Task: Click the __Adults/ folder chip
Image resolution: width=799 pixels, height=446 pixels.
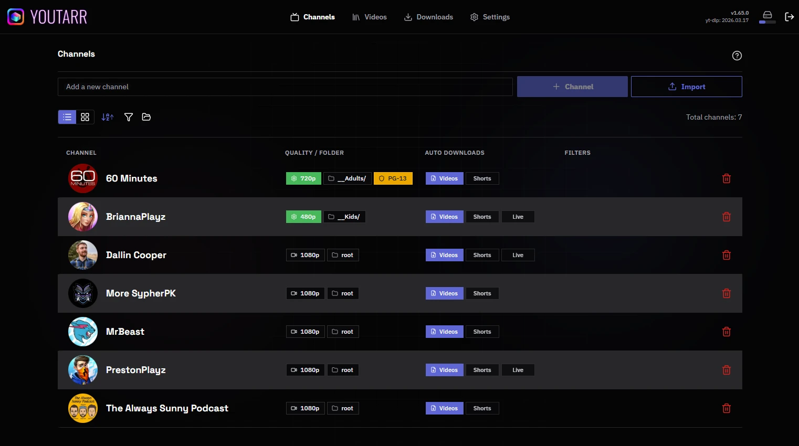Action: pyautogui.click(x=348, y=178)
